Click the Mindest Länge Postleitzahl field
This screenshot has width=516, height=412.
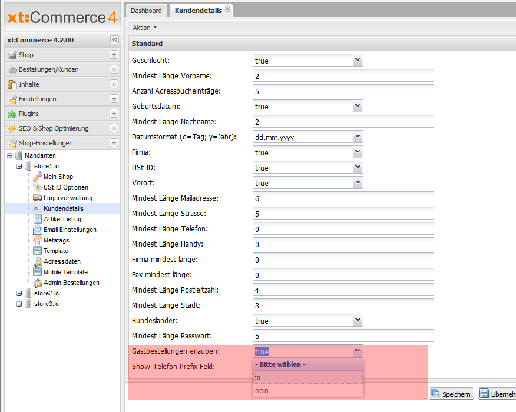click(x=343, y=290)
